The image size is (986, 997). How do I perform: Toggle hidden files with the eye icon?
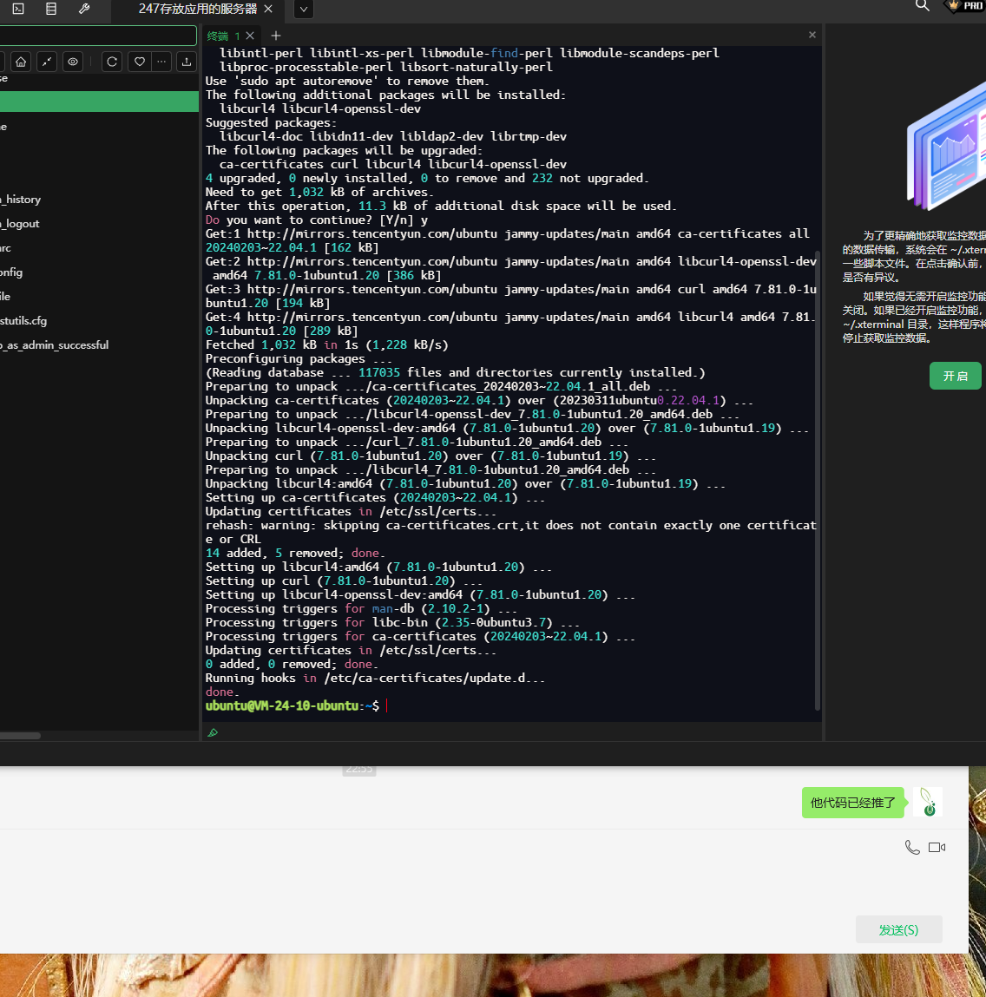click(x=73, y=62)
